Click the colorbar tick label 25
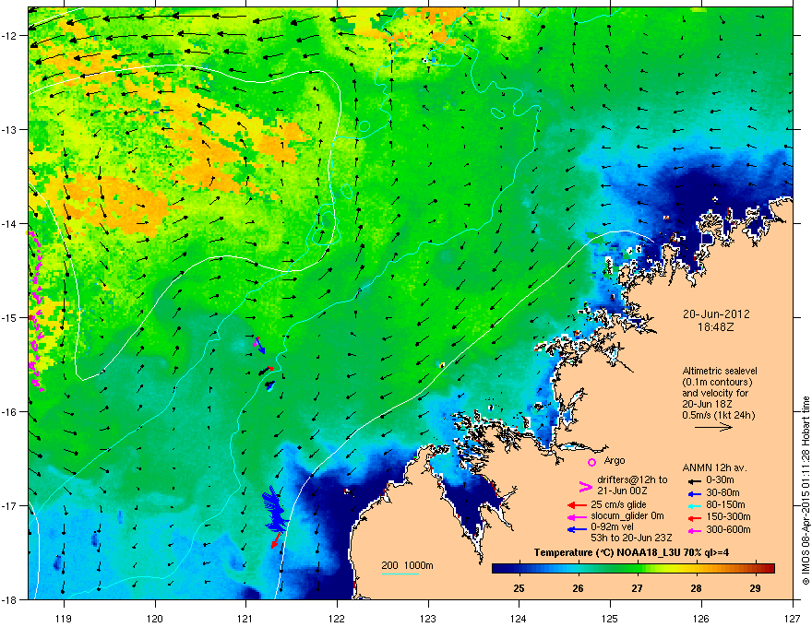The width and height of the screenshot is (812, 627). (x=519, y=588)
